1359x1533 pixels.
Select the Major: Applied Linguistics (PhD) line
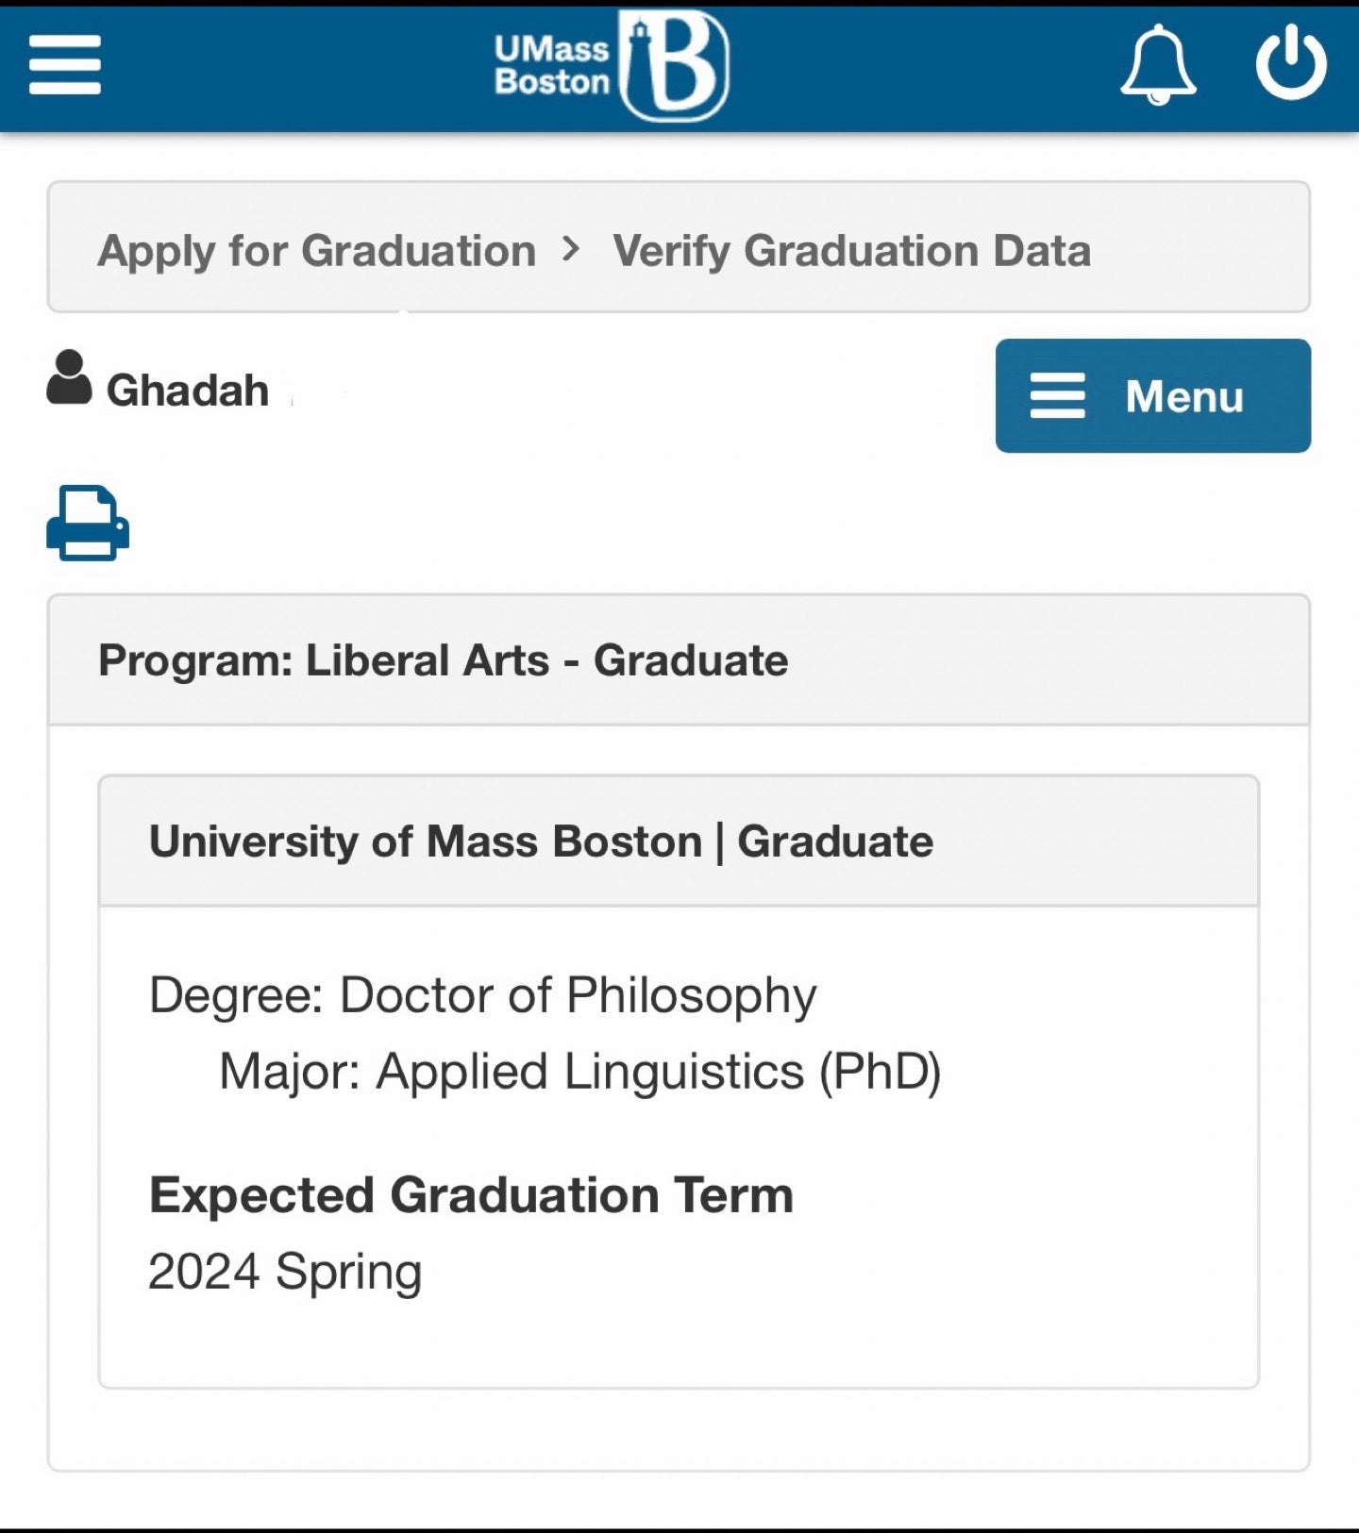pyautogui.click(x=579, y=1072)
